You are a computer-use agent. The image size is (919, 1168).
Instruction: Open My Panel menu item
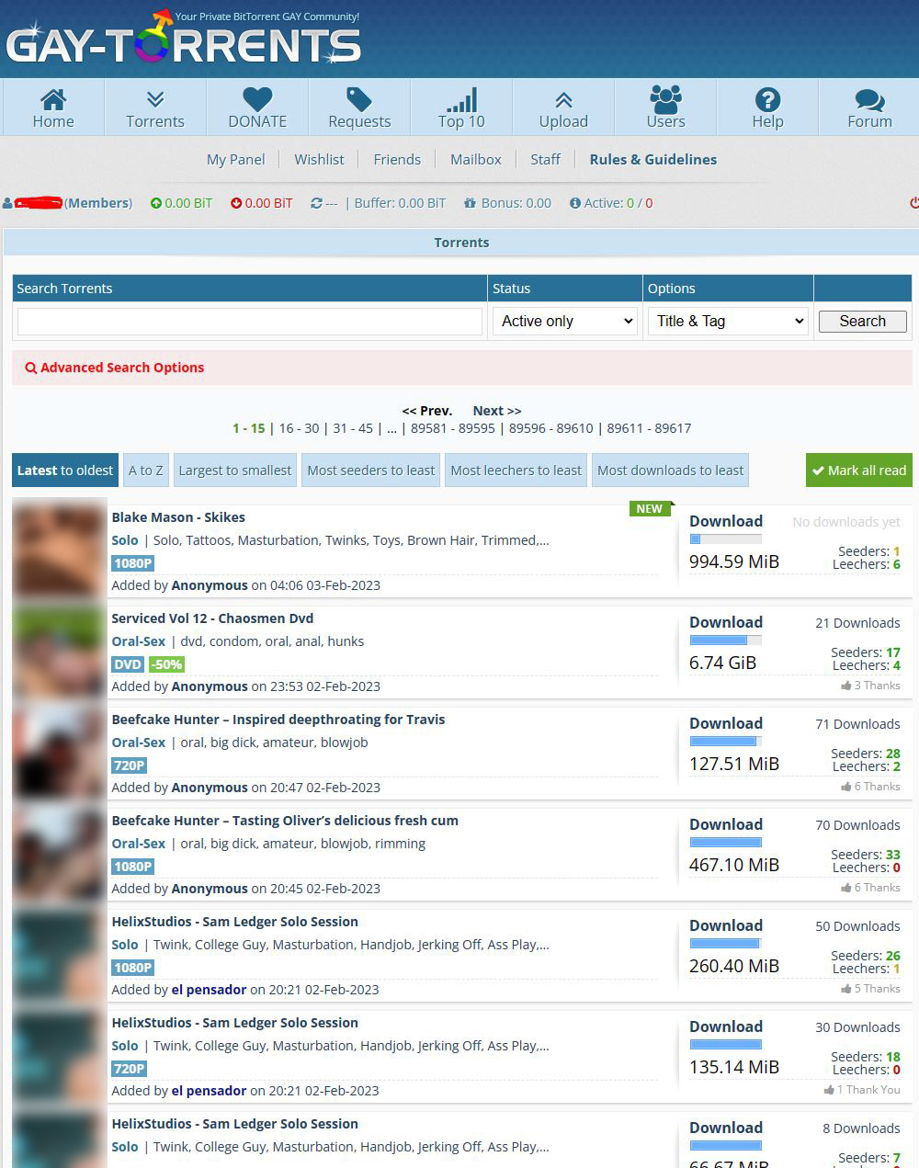coord(235,159)
